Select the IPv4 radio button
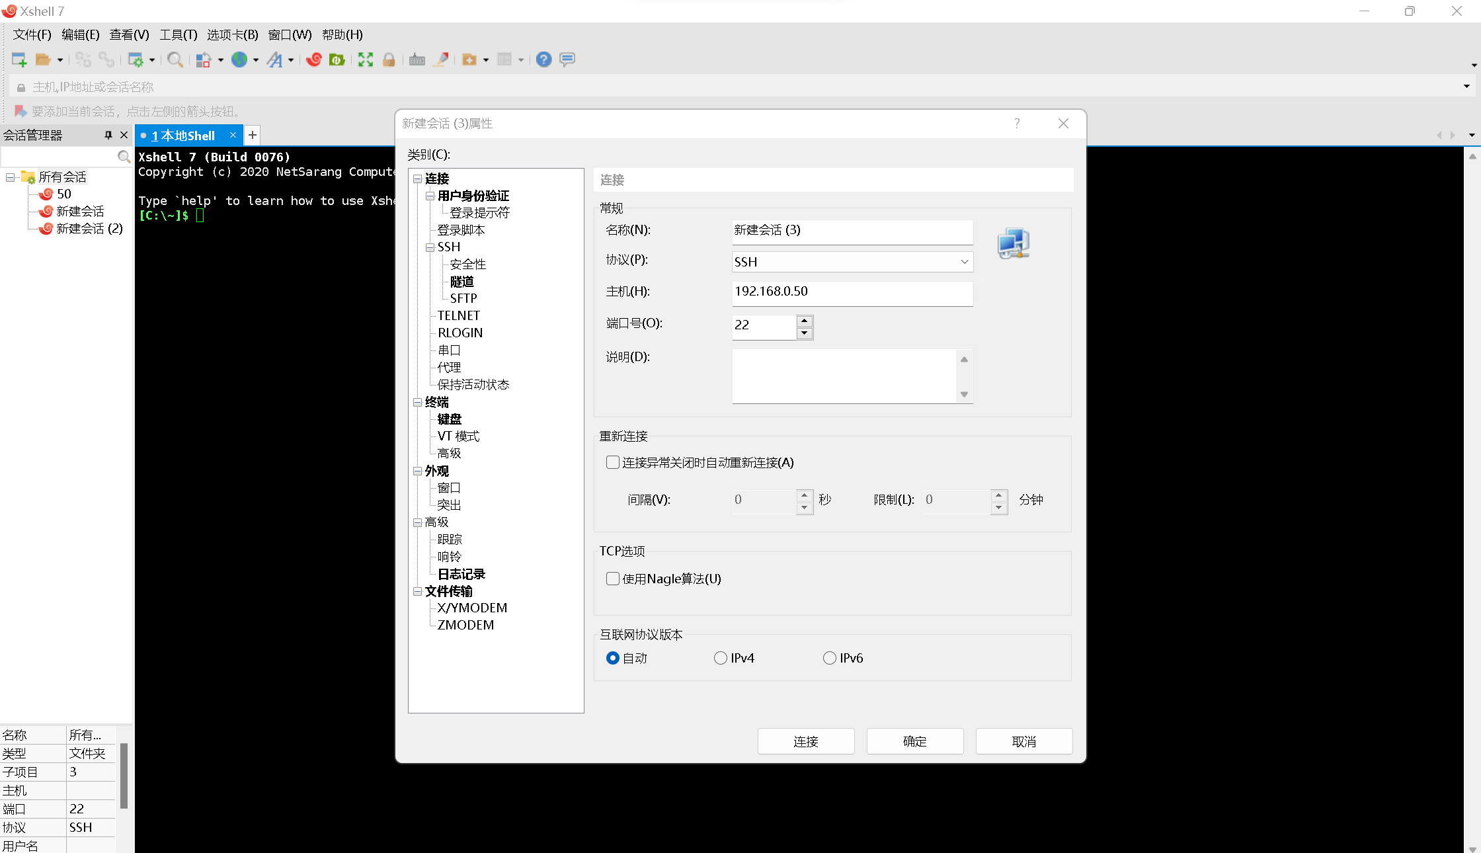The width and height of the screenshot is (1481, 853). [721, 658]
